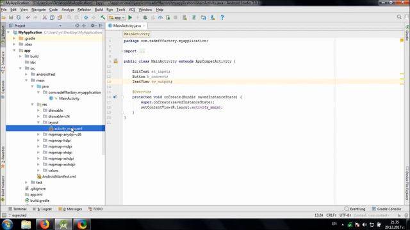The image size is (410, 230).
Task: Click the Open file toolbar icon
Action: pos(4,17)
